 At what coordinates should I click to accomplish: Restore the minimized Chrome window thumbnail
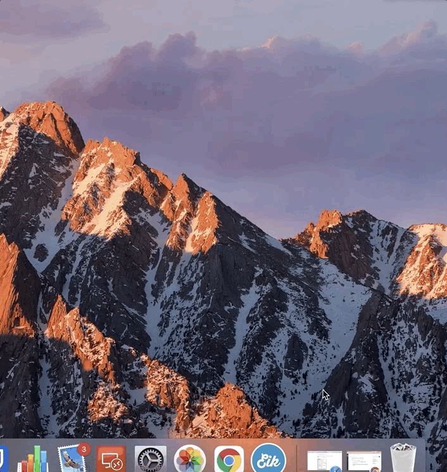pos(364,461)
